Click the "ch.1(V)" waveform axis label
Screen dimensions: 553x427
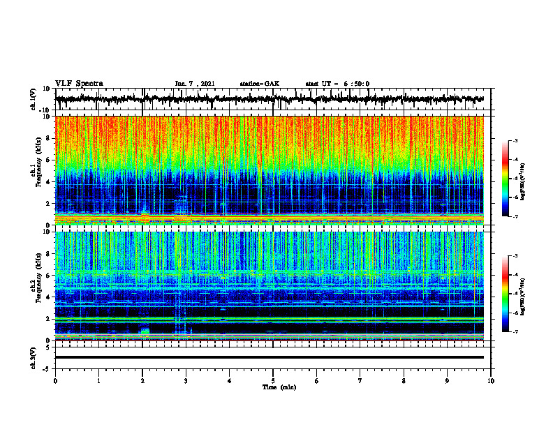click(34, 99)
